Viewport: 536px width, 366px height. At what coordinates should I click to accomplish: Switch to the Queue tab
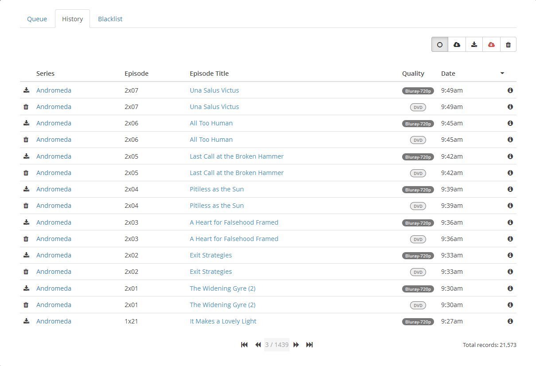[x=37, y=19]
